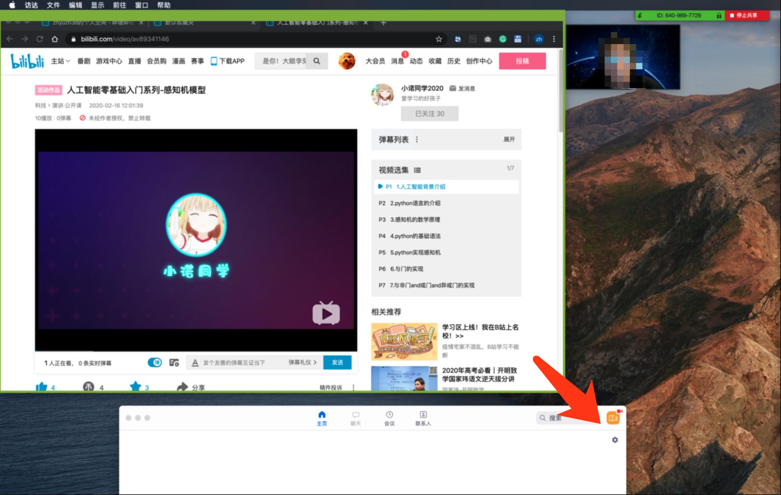781x495 pixels.
Task: Click the bilibili logo
Action: tap(27, 61)
